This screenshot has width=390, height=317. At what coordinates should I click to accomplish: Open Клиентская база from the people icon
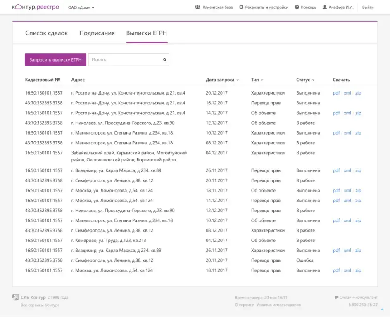click(197, 7)
